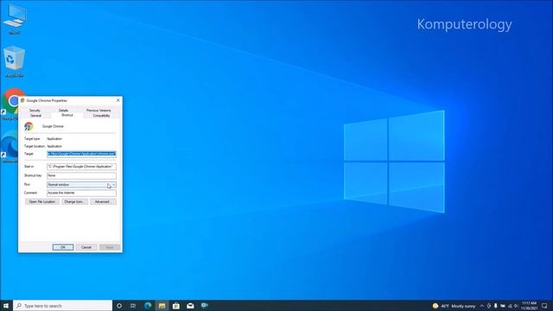
Task: Open the taskbar clock and date
Action: click(529, 306)
